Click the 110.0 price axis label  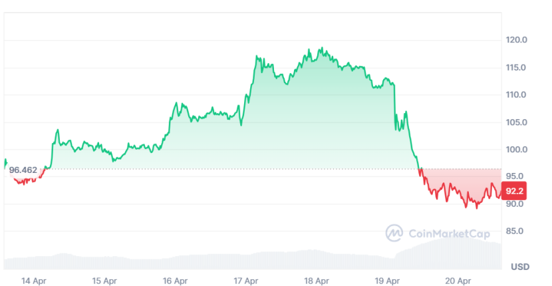point(516,95)
